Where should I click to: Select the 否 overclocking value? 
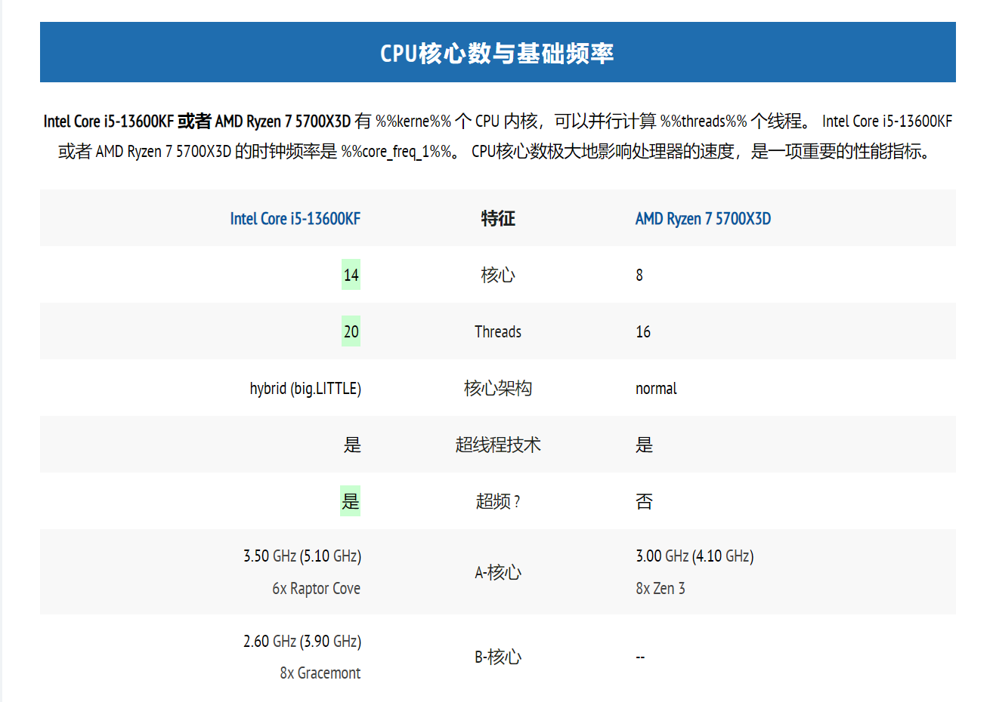coord(644,501)
